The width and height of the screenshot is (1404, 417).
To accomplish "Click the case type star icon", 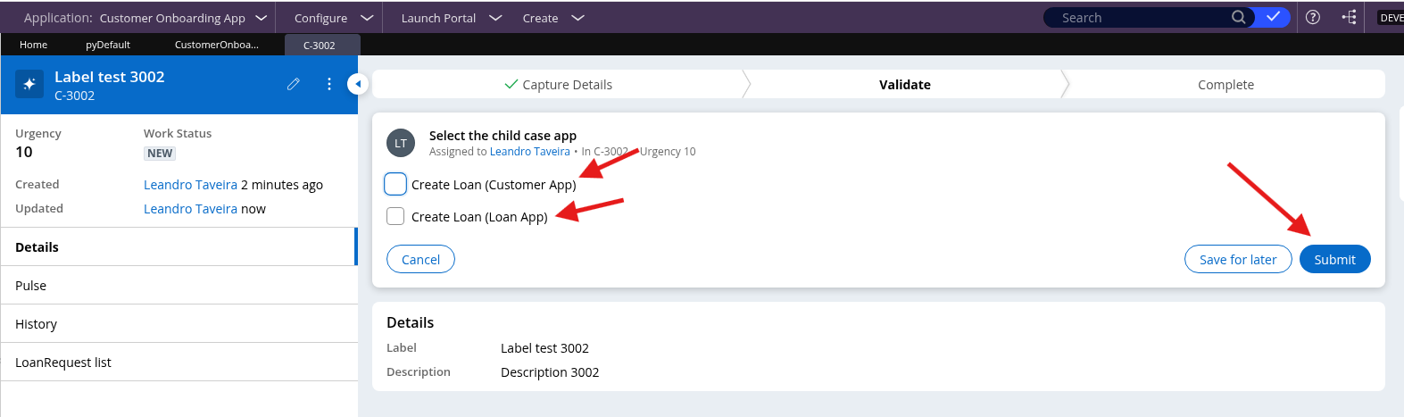I will [29, 84].
